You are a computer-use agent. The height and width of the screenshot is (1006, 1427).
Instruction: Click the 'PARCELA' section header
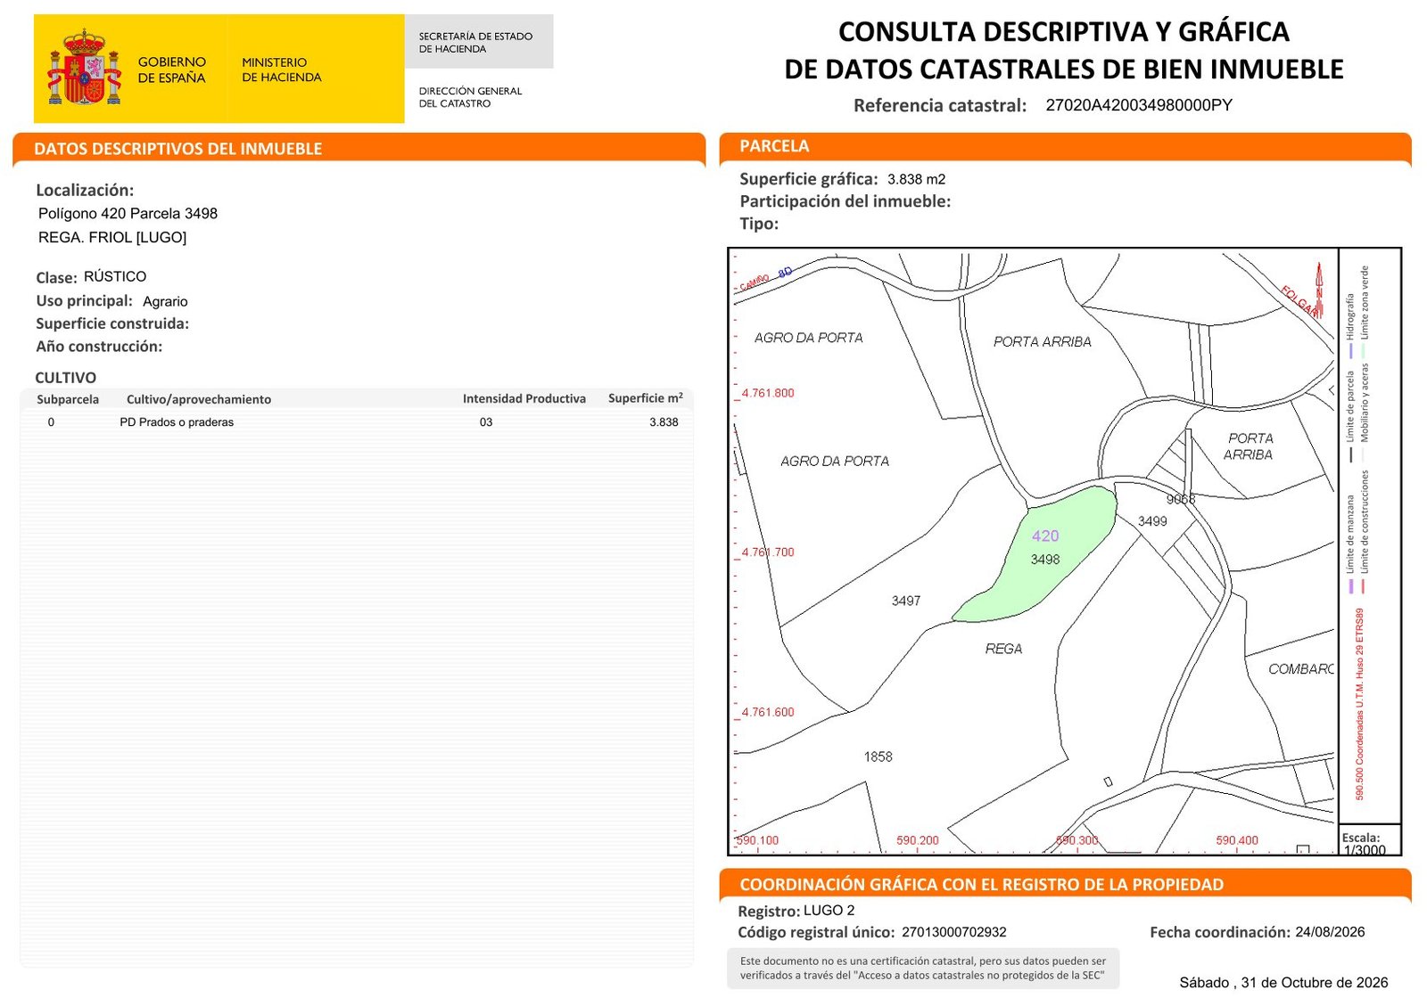[x=774, y=146]
